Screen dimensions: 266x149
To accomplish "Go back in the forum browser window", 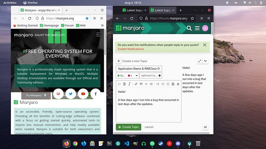I will 118,18.
